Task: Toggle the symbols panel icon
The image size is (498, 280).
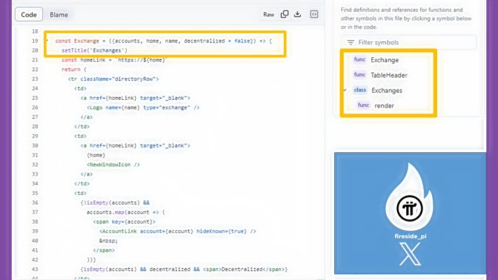Action: pos(314,15)
